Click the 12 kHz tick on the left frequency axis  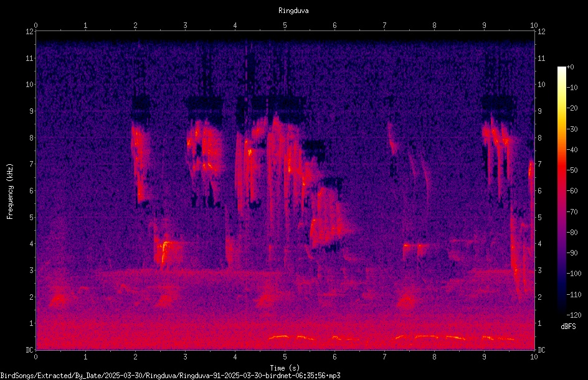[x=29, y=32]
